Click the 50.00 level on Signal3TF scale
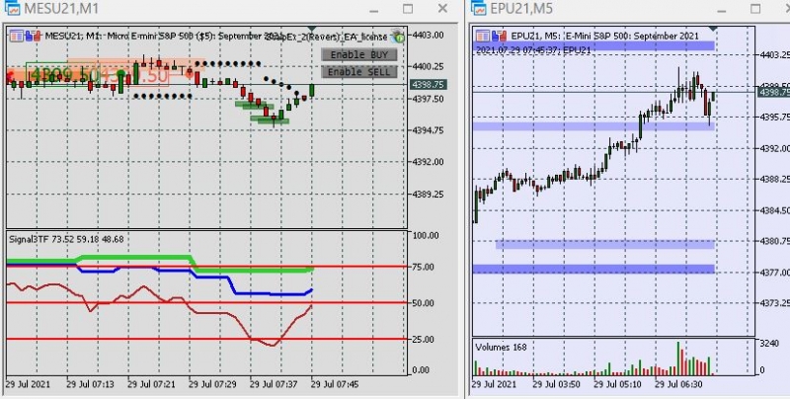The image size is (790, 399). 424,303
